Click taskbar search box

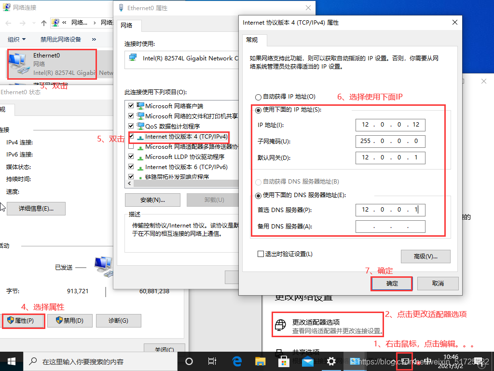pos(100,361)
